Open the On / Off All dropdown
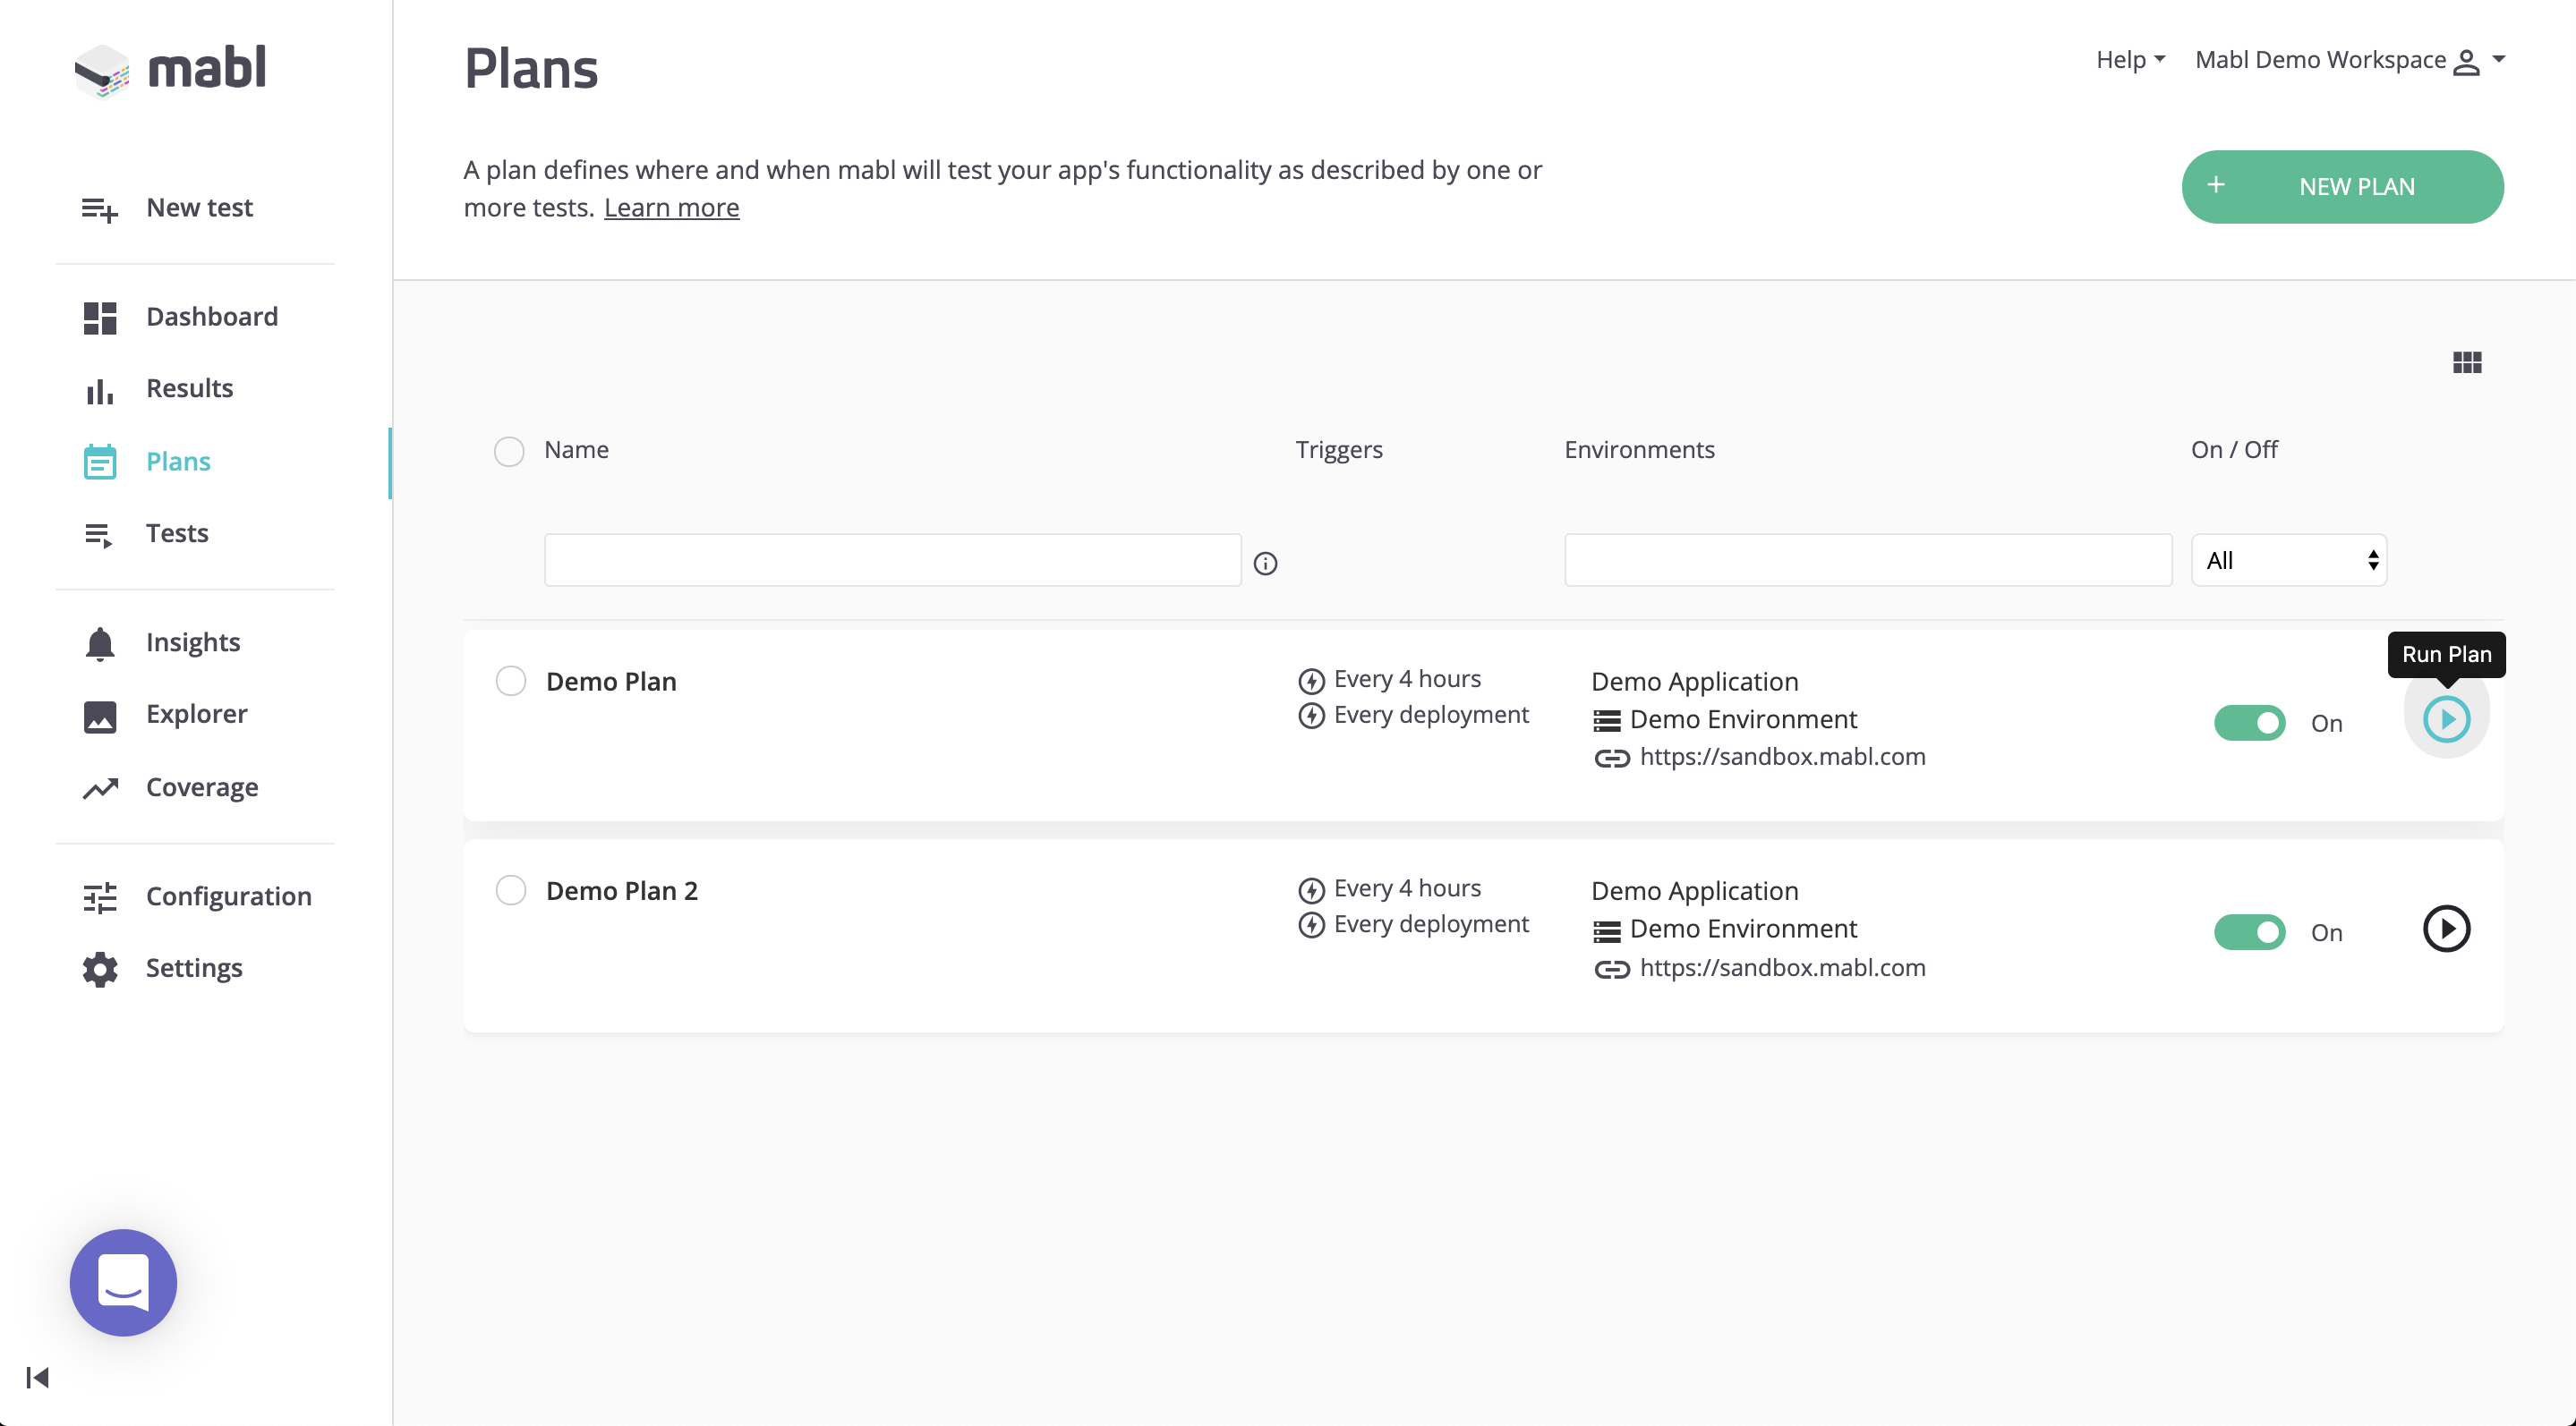Viewport: 2576px width, 1426px height. (x=2288, y=561)
